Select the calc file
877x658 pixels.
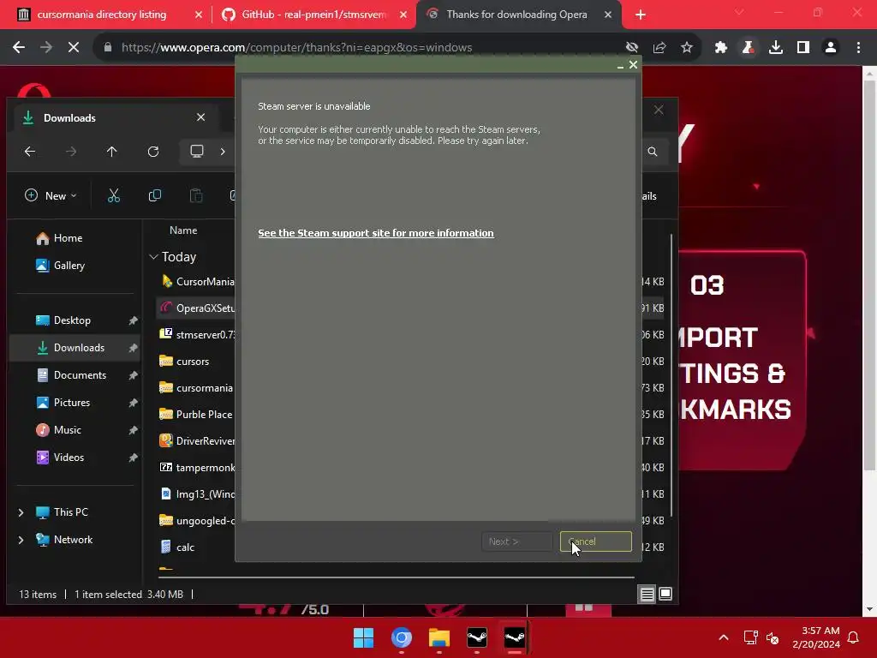(176, 547)
